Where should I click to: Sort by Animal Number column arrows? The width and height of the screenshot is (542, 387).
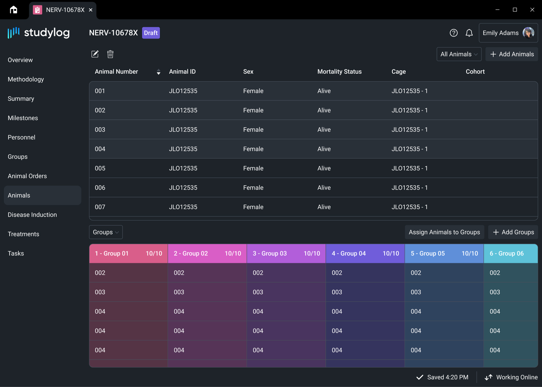point(158,72)
